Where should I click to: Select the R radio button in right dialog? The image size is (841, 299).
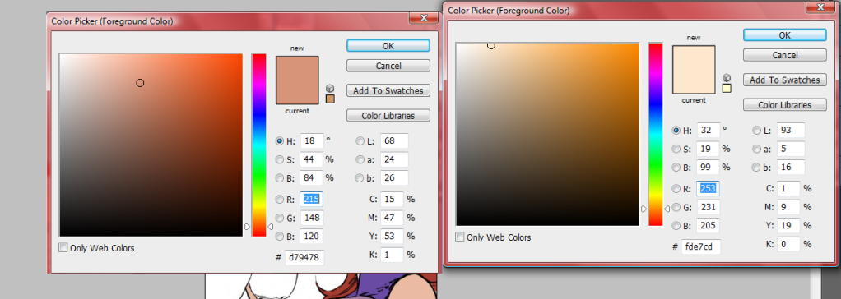[x=676, y=188]
